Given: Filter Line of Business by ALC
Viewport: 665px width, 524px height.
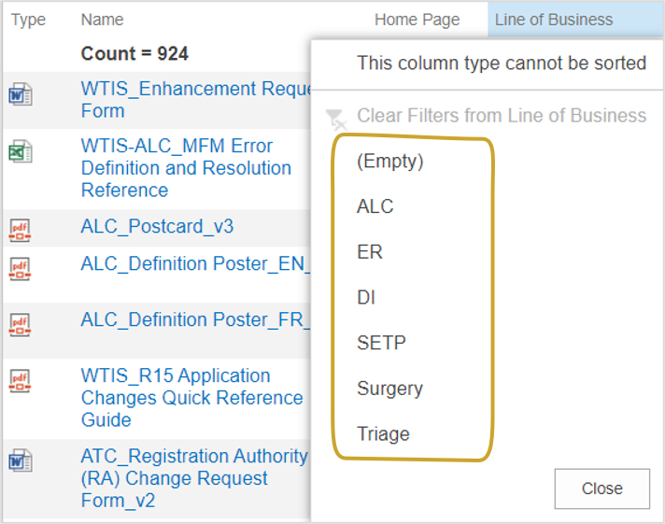Looking at the screenshot, I should click(x=375, y=206).
